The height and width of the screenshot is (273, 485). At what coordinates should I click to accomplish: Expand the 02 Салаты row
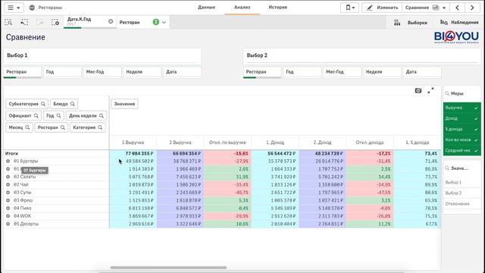point(8,177)
